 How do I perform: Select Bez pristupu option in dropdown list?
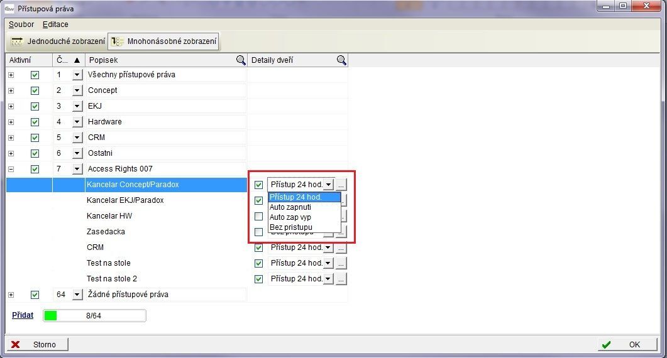(x=291, y=227)
